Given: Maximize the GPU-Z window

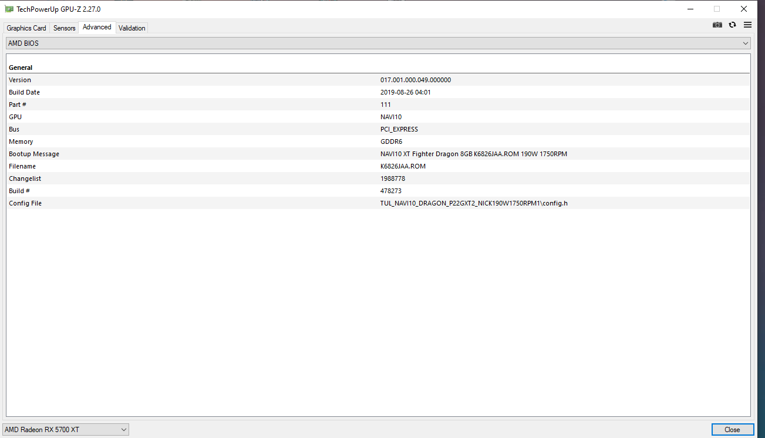Looking at the screenshot, I should (717, 9).
